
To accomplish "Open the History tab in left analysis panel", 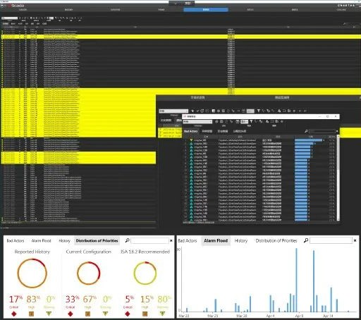I will click(64, 240).
